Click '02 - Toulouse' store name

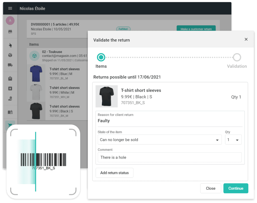click(52, 52)
